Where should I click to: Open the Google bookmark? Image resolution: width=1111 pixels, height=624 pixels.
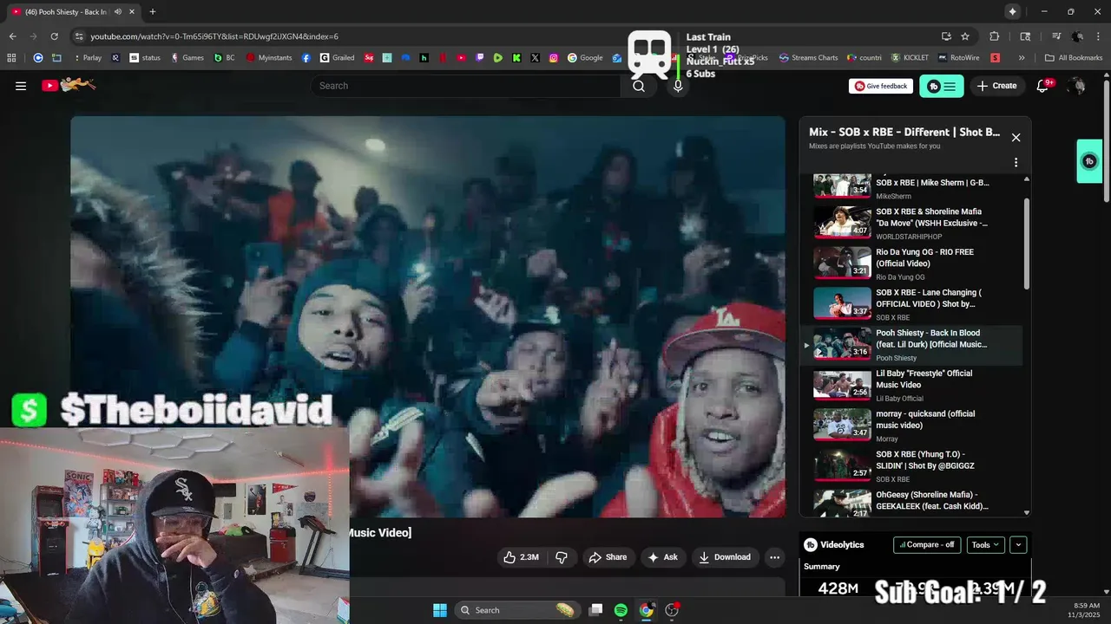tap(585, 58)
